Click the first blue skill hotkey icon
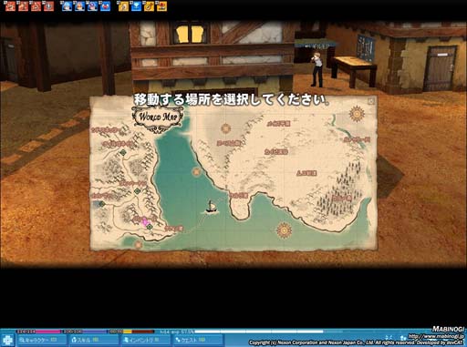 pos(67,6)
